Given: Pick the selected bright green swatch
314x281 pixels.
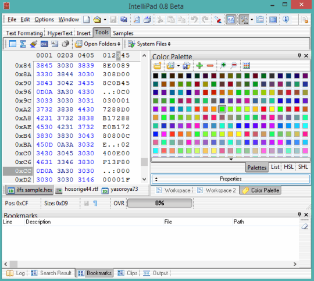Looking at the screenshot, I should 222,109.
